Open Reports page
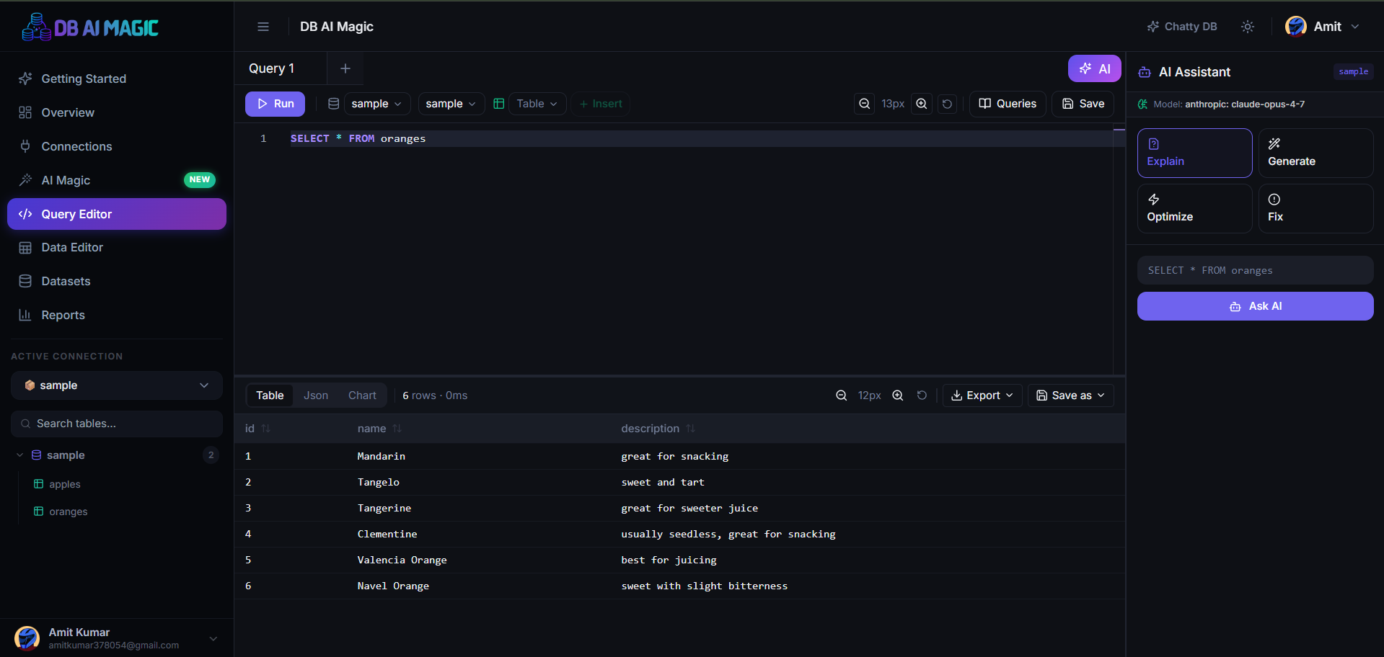This screenshot has height=657, width=1384. [x=117, y=315]
